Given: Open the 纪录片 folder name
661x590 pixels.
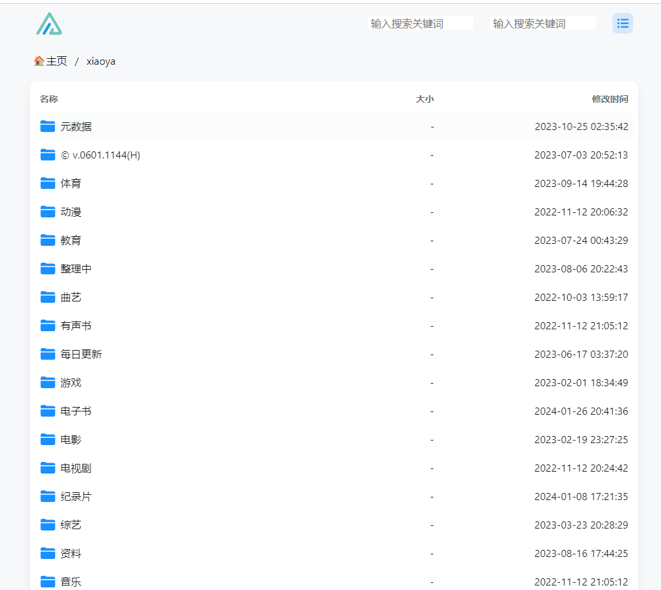Looking at the screenshot, I should 76,496.
